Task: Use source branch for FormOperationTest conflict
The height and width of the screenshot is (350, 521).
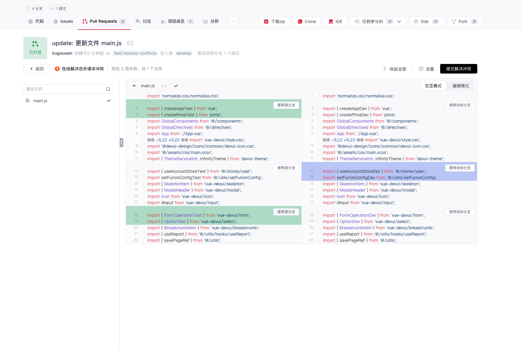Action: [x=286, y=212]
